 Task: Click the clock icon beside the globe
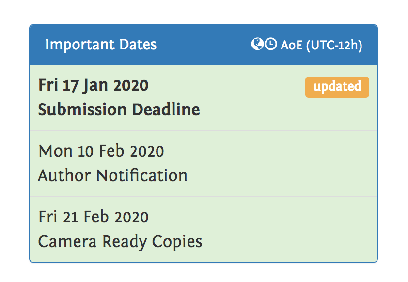[x=271, y=45]
